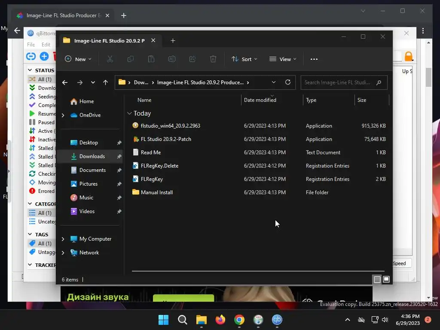This screenshot has width=440, height=330.
Task: Open Windows Start menu
Action: pyautogui.click(x=163, y=320)
